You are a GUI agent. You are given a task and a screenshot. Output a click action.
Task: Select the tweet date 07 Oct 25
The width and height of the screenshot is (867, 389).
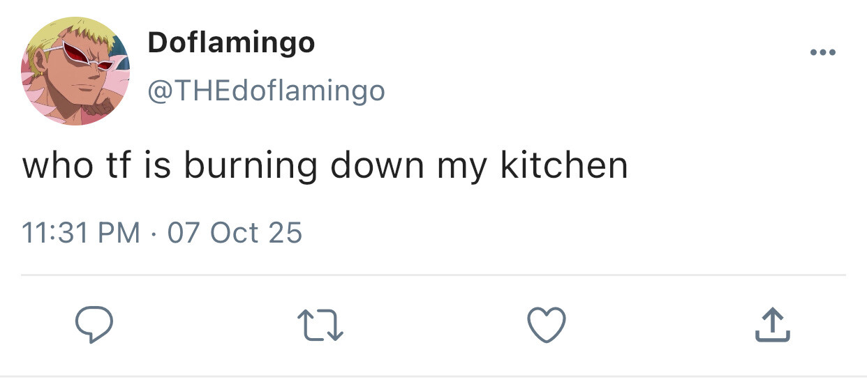tap(235, 232)
